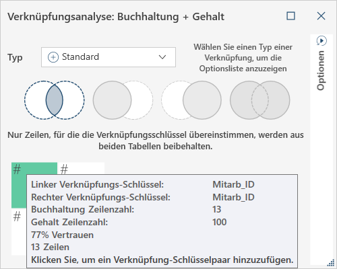Click the green Mitarb_ID key pair cell

[x=19, y=185]
